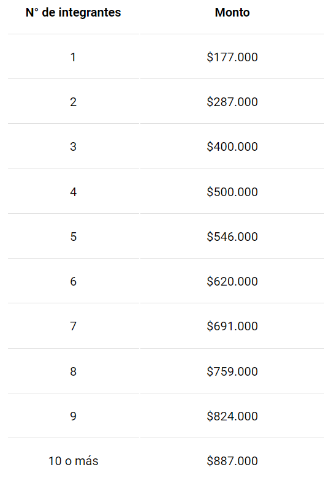Click the $546.000 amount cell
Screen dimensions: 334x478
coord(232,237)
